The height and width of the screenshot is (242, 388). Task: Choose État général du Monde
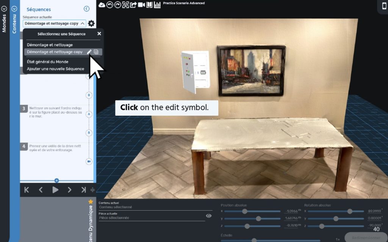(47, 62)
